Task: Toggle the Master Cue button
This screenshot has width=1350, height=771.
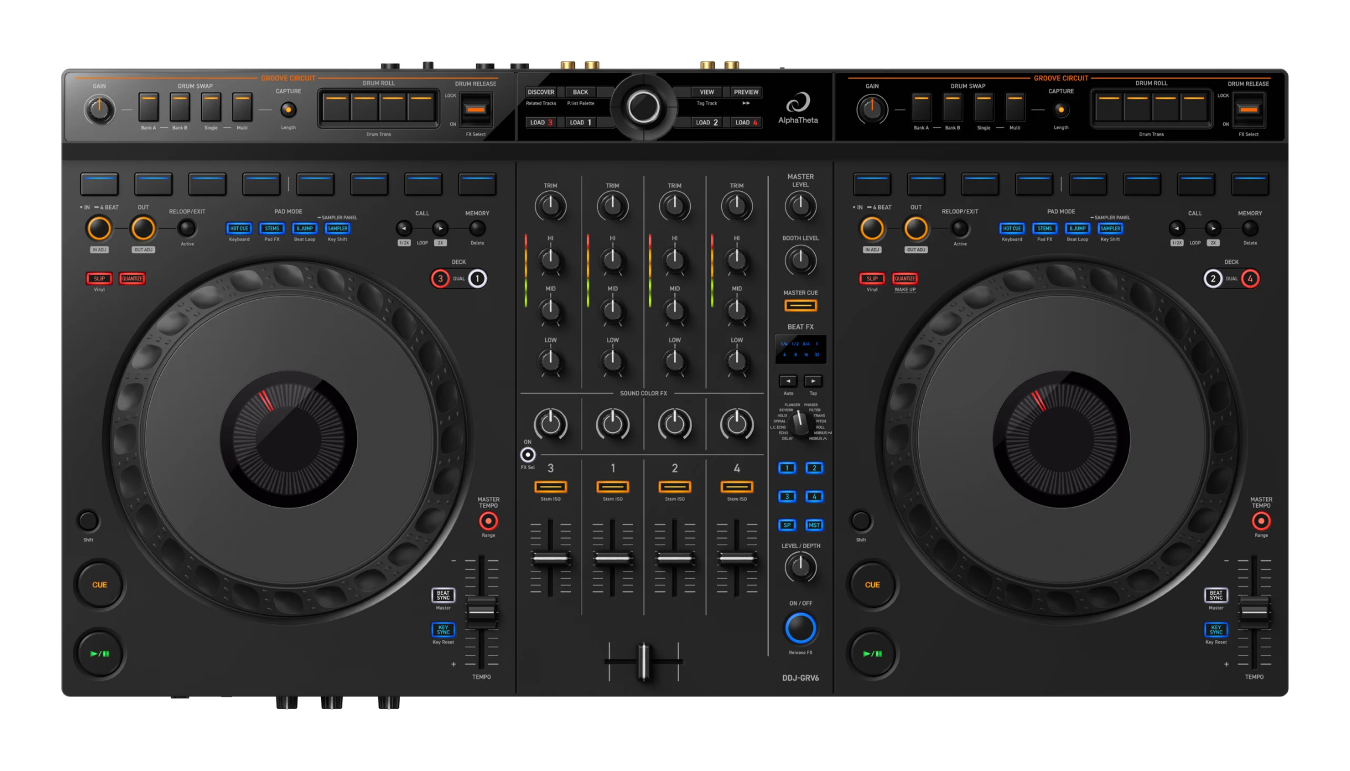Action: 800,306
